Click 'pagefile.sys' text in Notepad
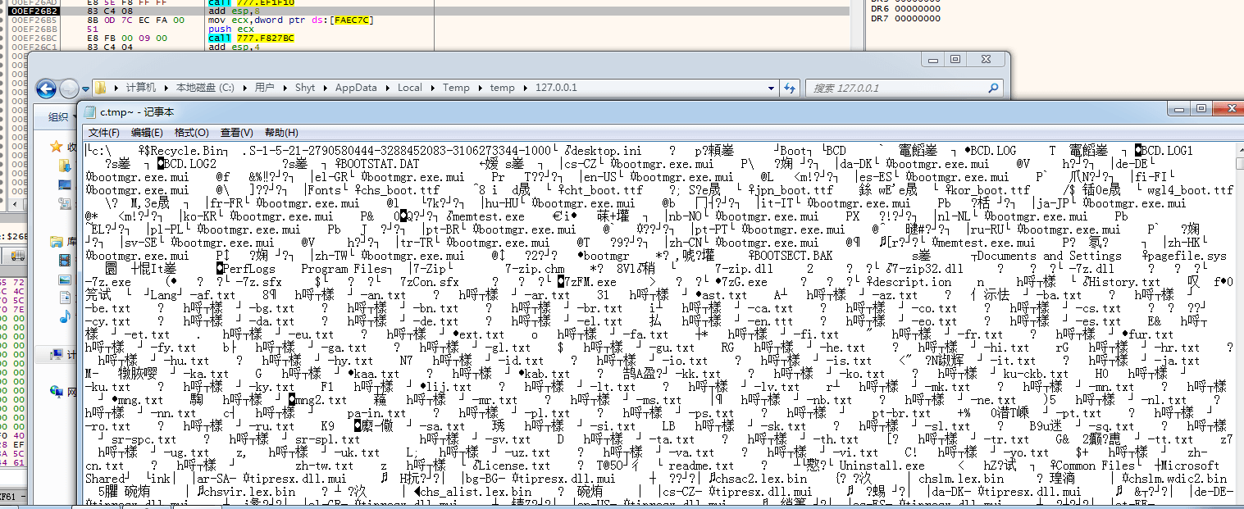1244x509 pixels. 1187,256
